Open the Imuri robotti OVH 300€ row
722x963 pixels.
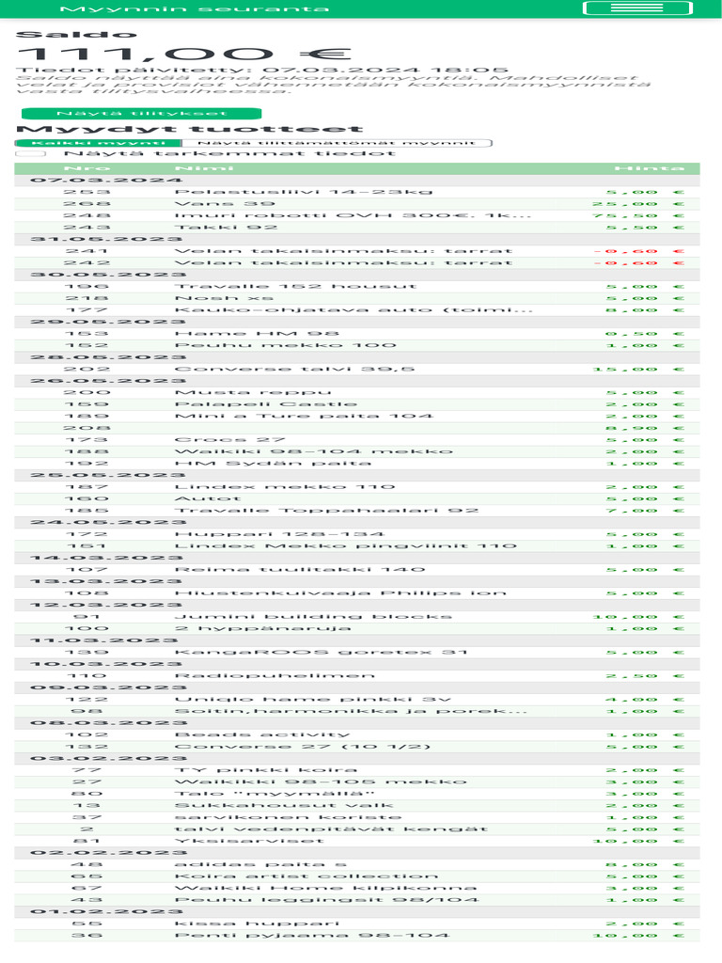pyautogui.click(x=356, y=215)
